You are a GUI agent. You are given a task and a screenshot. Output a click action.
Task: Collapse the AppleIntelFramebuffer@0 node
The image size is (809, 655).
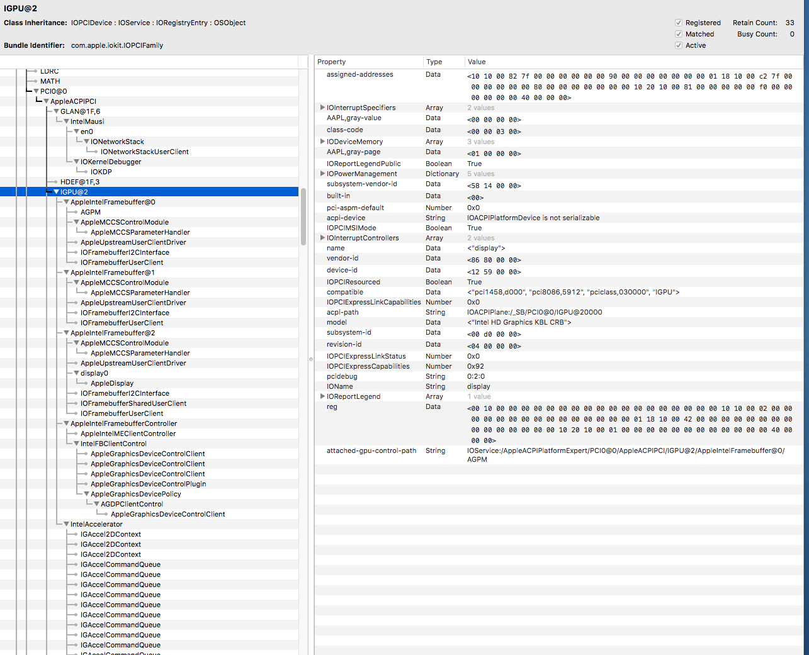tap(66, 202)
